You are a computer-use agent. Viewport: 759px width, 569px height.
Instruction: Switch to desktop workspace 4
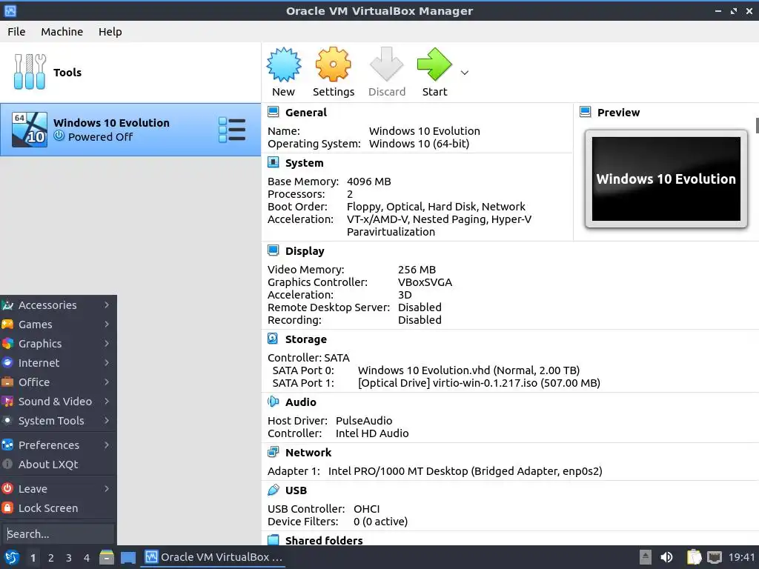(x=87, y=558)
